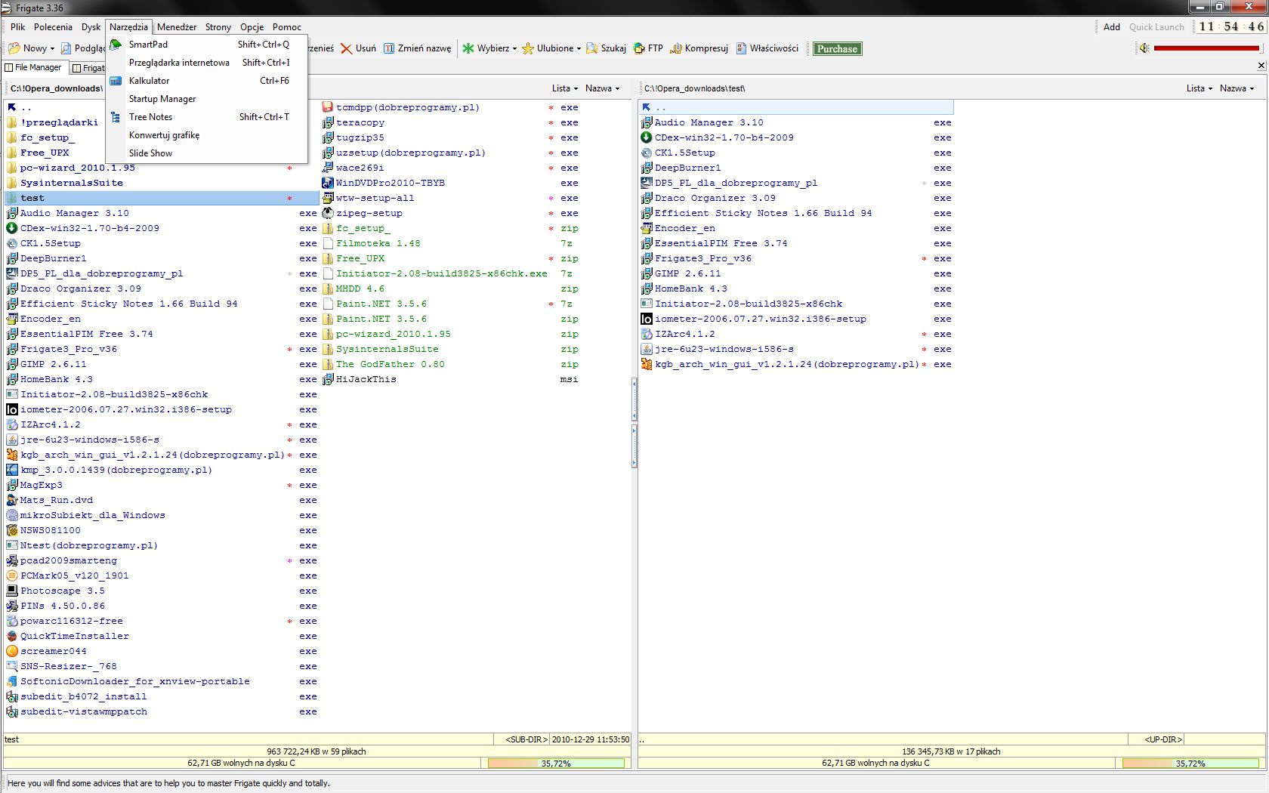Screen dimensions: 1269x793
Task: Click the Szukaj search icon
Action: click(x=592, y=48)
